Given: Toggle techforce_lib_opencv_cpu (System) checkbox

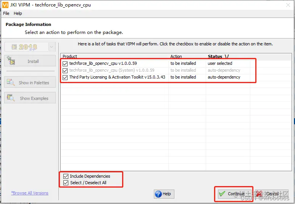Looking at the screenshot, I should (65, 71).
